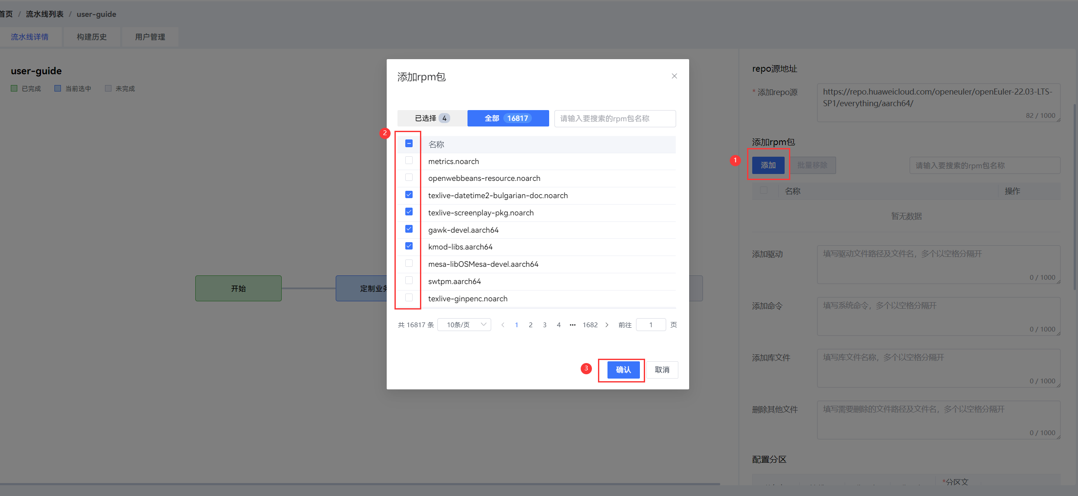The height and width of the screenshot is (496, 1078).
Task: Open the 构建历史 tab
Action: (x=92, y=37)
